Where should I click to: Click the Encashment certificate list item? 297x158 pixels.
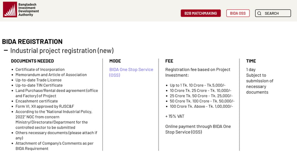36,101
